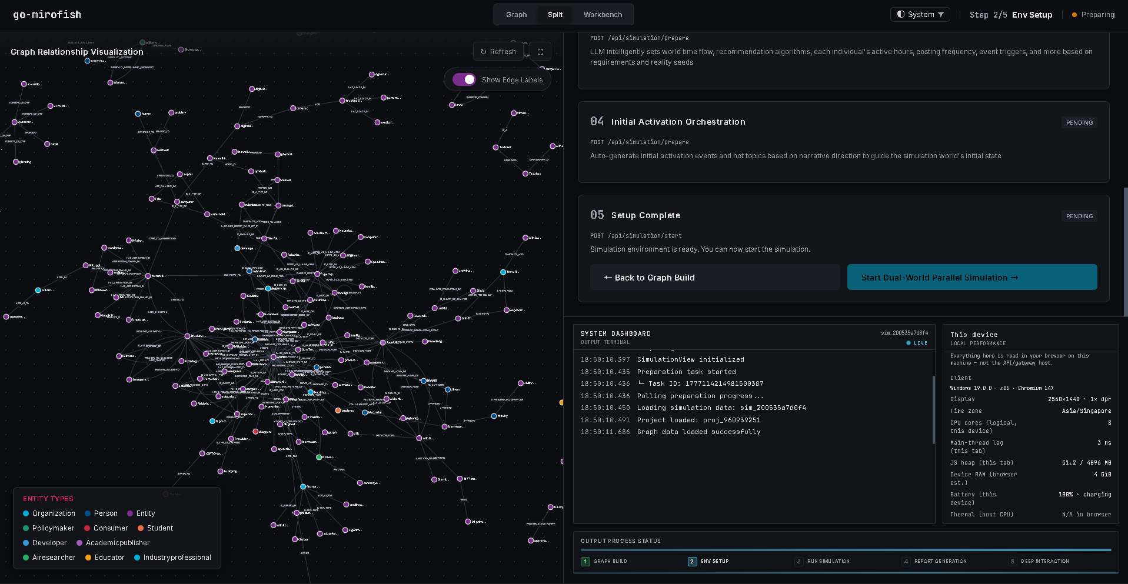
Task: Click the output process progress bar
Action: [846, 550]
